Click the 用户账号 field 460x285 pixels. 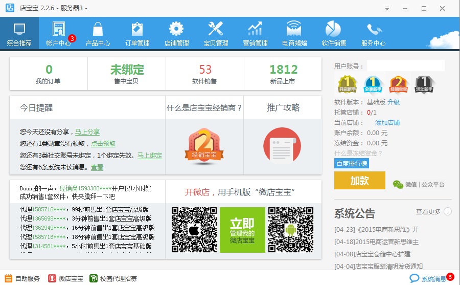(405, 66)
